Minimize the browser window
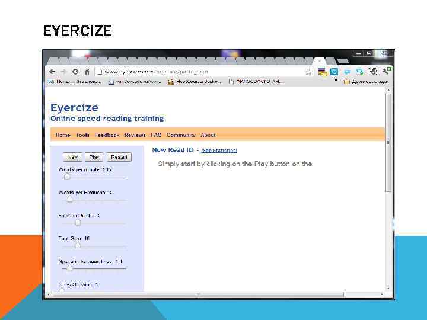The height and width of the screenshot is (320, 427). pyautogui.click(x=358, y=53)
